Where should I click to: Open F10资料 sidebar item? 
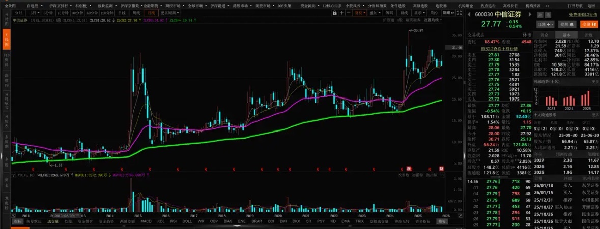(x=6, y=61)
